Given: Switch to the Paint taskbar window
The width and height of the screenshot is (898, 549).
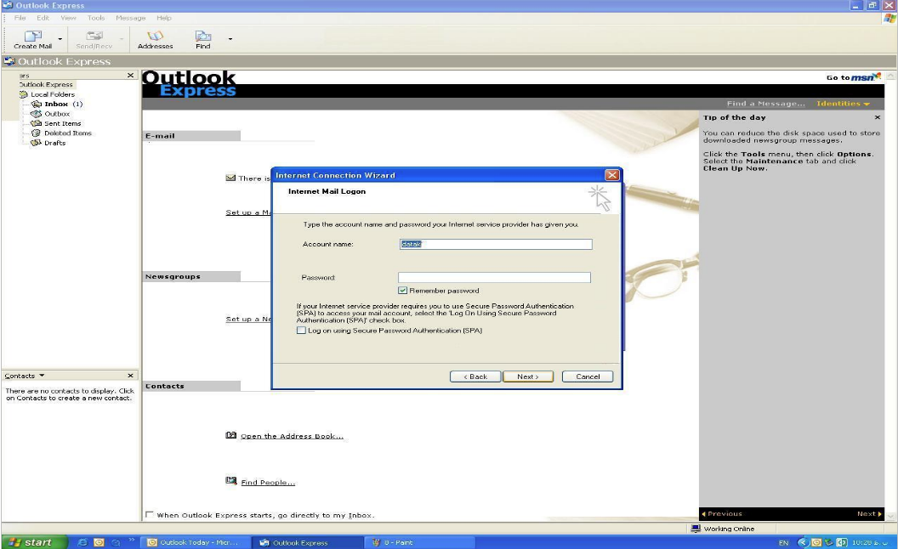Looking at the screenshot, I should [421, 542].
